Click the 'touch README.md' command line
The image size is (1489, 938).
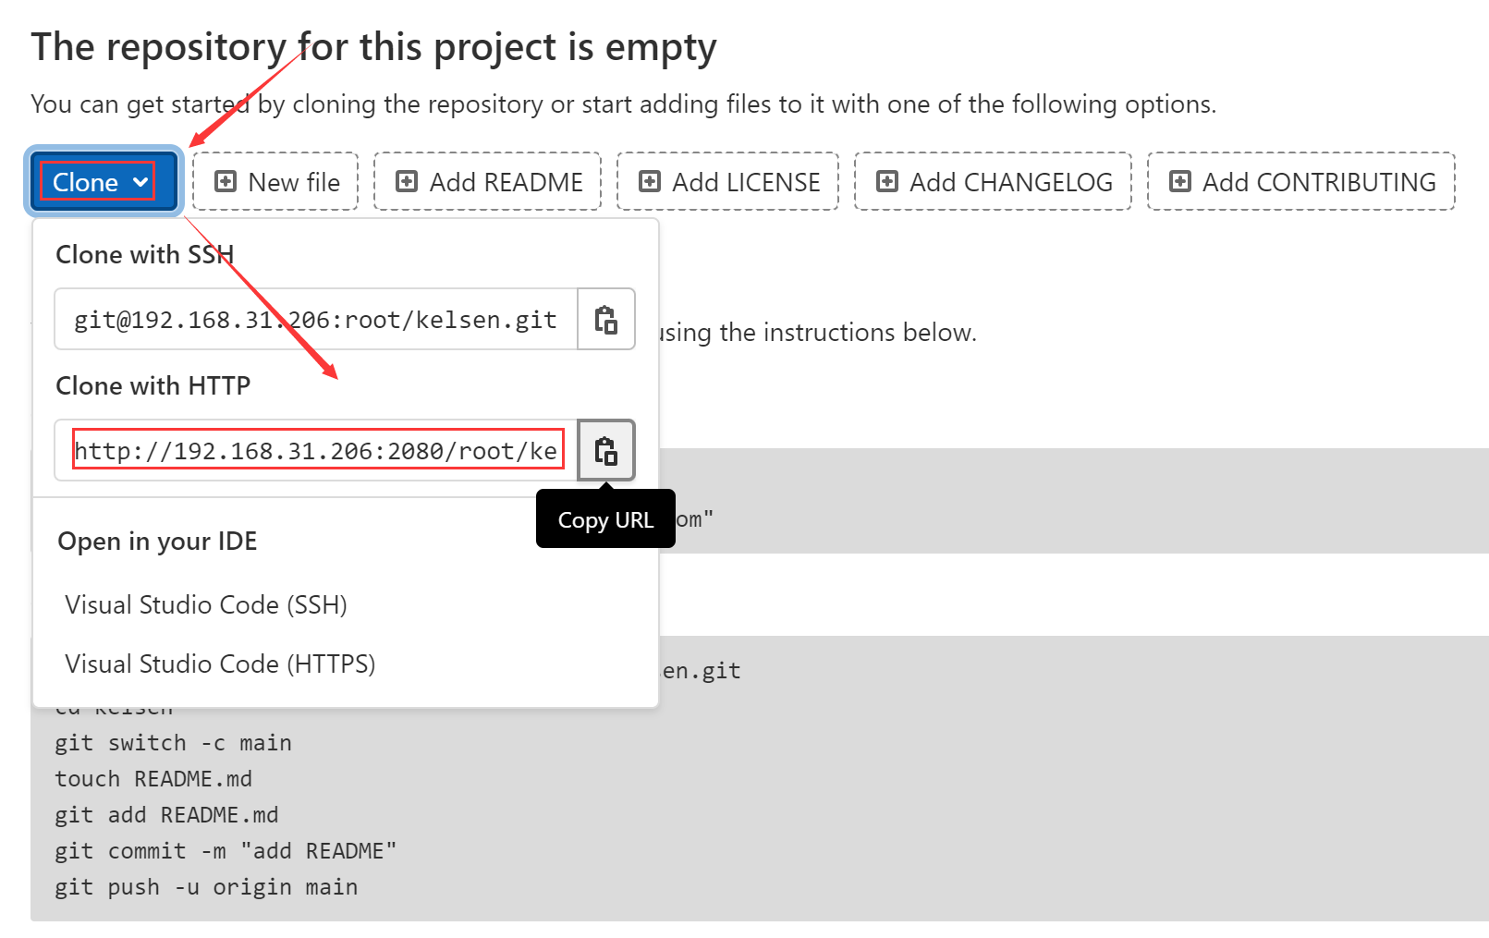(x=153, y=779)
